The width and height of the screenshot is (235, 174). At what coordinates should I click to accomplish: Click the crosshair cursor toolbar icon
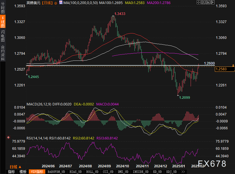point(199,2)
